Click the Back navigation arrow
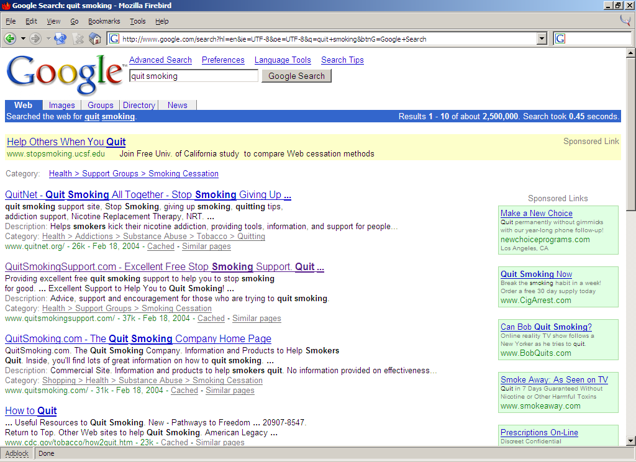Screen dimensions: 636x462 10,38
